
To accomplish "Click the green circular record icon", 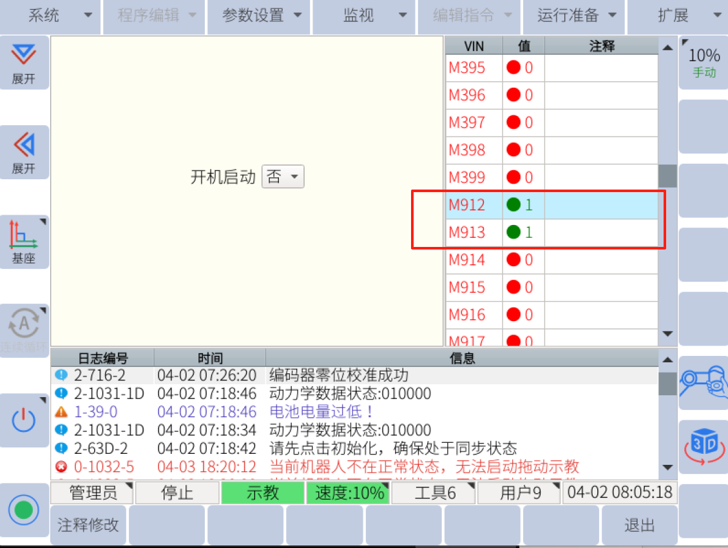I will click(x=24, y=510).
